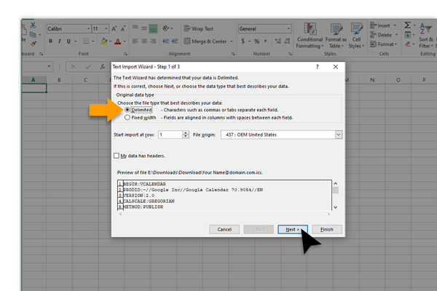Click the formula bar Cancel X icon
437x291 pixels.
[x=74, y=67]
